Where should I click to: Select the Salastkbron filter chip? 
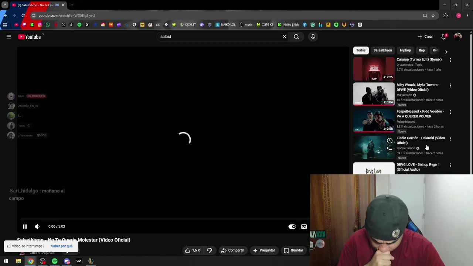pos(383,50)
